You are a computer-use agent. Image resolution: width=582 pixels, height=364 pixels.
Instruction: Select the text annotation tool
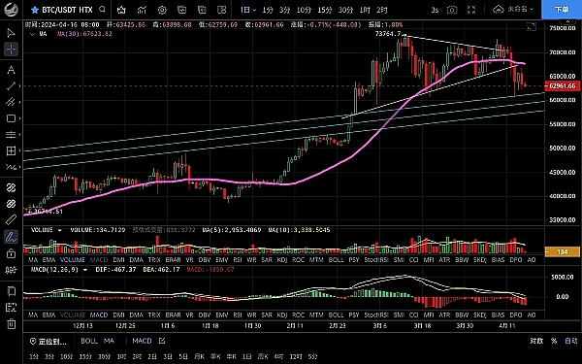pos(11,70)
